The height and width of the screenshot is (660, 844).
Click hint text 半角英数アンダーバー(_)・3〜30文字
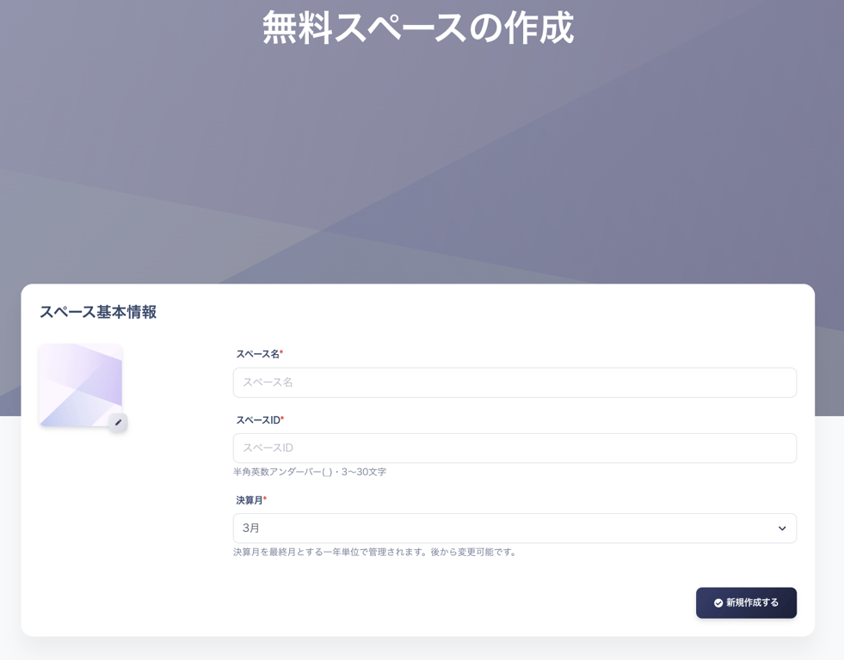(x=310, y=472)
